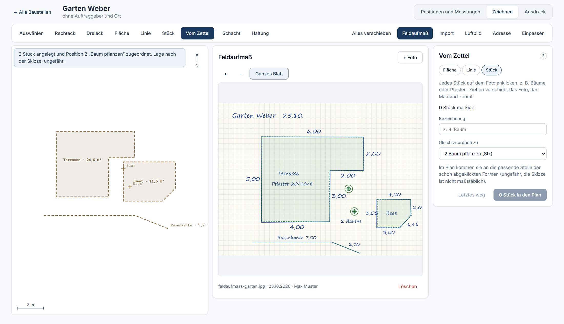
Task: Pick the Stück drawing tool in toolbar
Action: click(168, 33)
